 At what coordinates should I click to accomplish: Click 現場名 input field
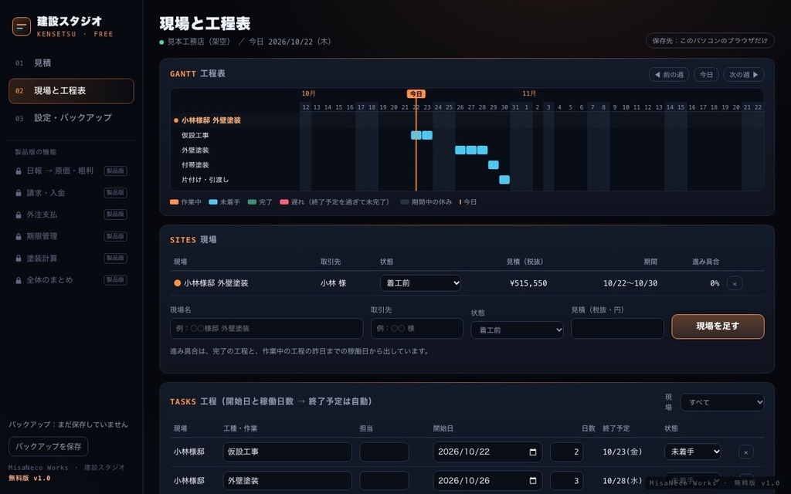[x=266, y=329]
